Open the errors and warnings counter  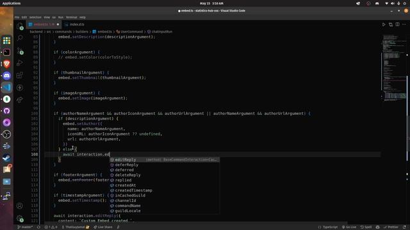pyautogui.click(x=51, y=227)
